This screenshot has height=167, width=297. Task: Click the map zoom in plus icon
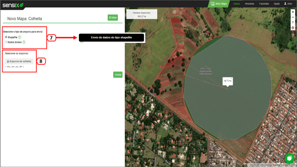pyautogui.click(x=293, y=12)
